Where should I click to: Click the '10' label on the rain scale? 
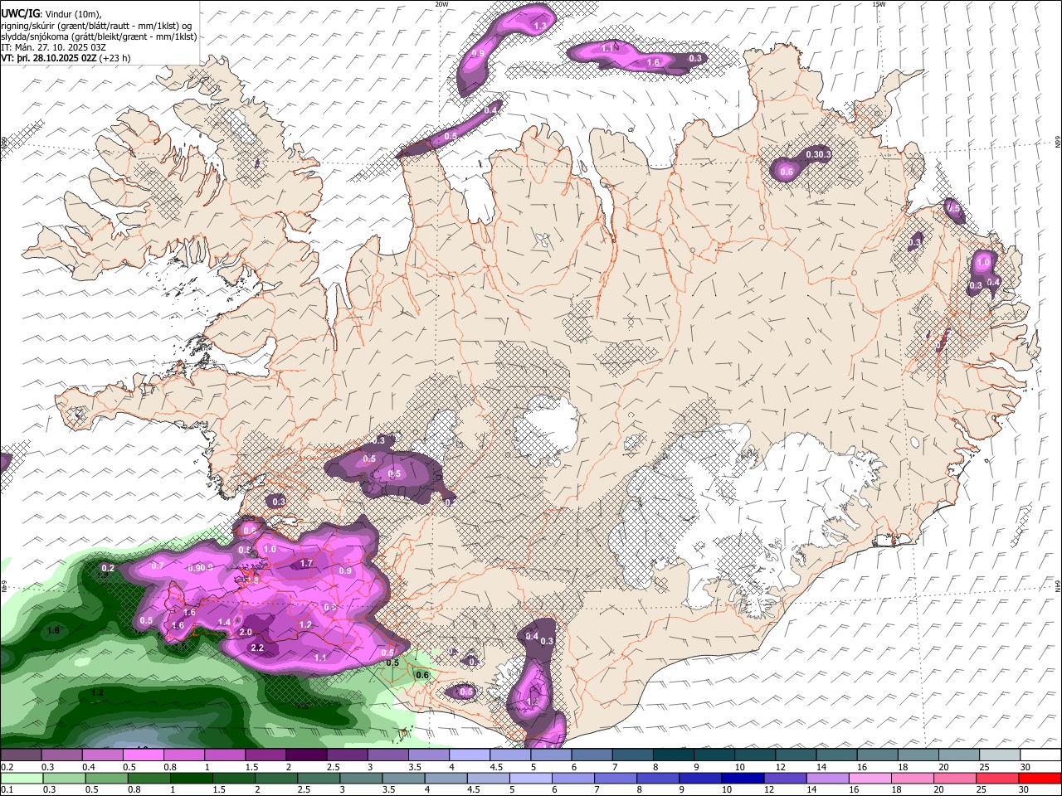[x=727, y=790]
